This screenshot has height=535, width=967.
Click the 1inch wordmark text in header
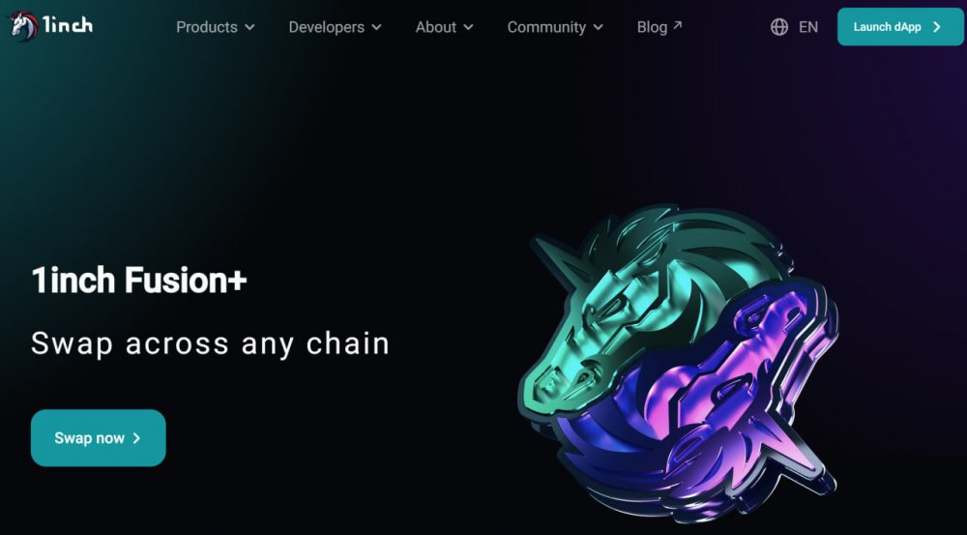click(x=68, y=25)
